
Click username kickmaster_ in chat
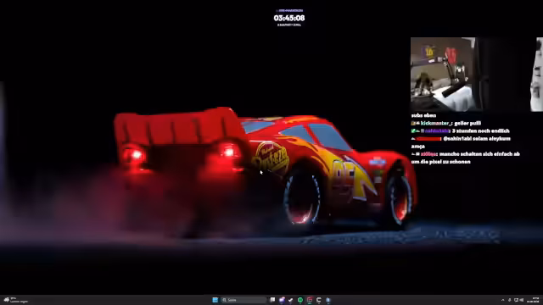click(x=436, y=123)
